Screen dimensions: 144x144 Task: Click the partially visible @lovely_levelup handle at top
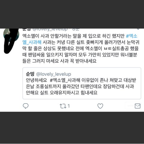(x=50, y=29)
